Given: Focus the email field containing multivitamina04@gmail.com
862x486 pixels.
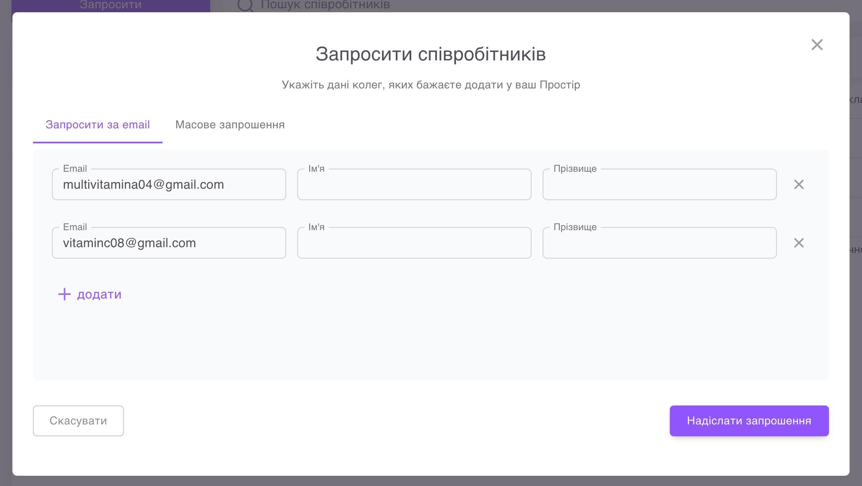Looking at the screenshot, I should click(169, 184).
